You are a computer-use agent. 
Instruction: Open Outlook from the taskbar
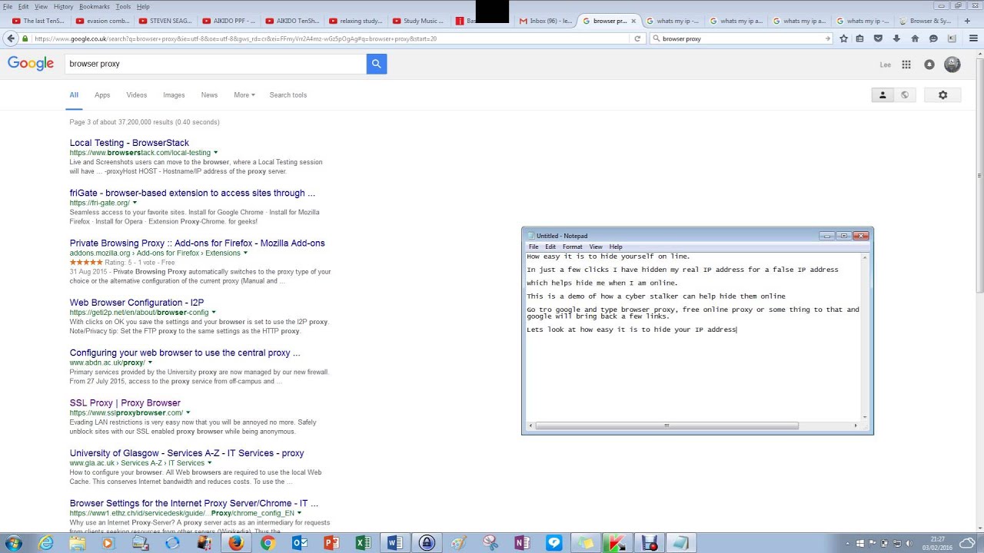300,543
